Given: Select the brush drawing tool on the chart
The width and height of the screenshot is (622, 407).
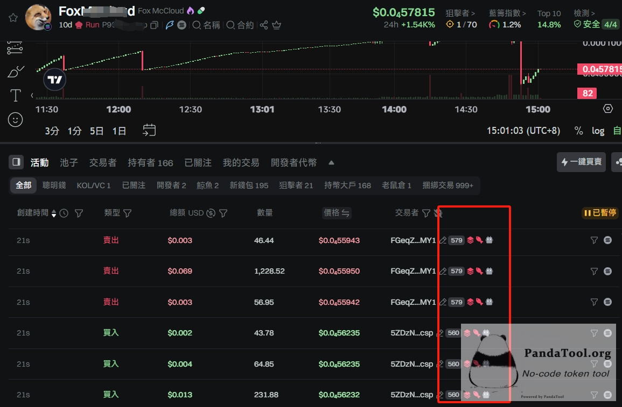Looking at the screenshot, I should coord(15,72).
